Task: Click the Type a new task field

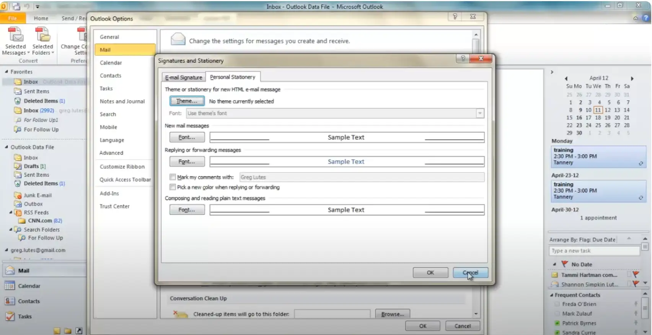Action: coord(593,250)
